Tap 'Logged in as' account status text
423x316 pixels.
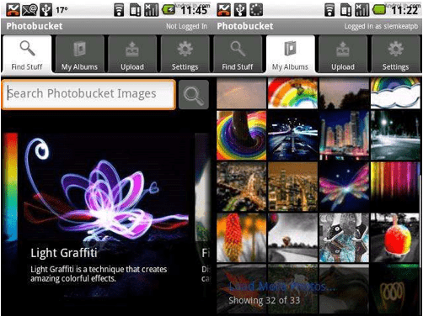(381, 26)
